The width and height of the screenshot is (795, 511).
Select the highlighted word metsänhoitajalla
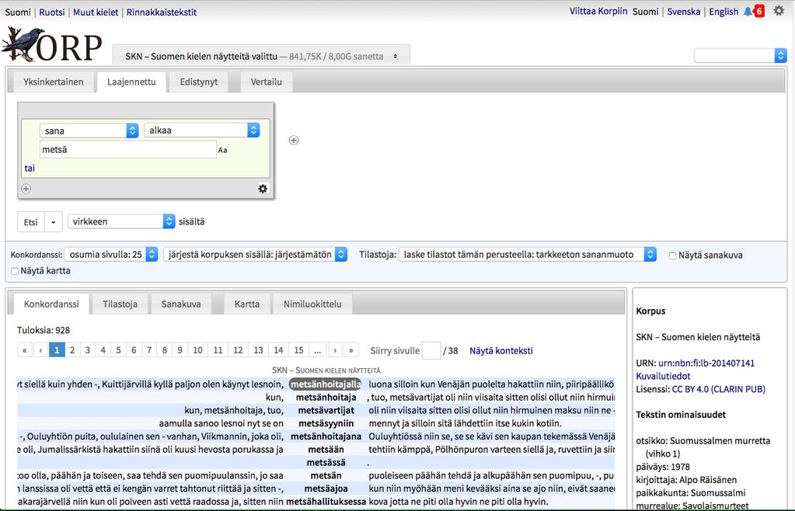(x=326, y=384)
